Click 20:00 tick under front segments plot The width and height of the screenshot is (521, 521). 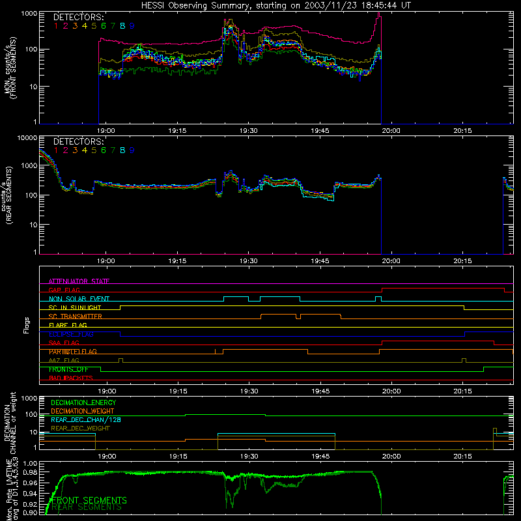[391, 131]
